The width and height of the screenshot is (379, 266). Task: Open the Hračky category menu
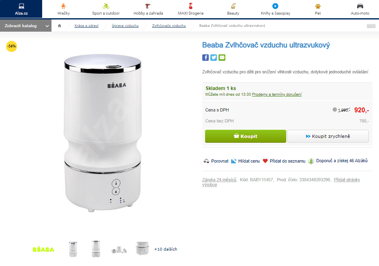pyautogui.click(x=64, y=9)
